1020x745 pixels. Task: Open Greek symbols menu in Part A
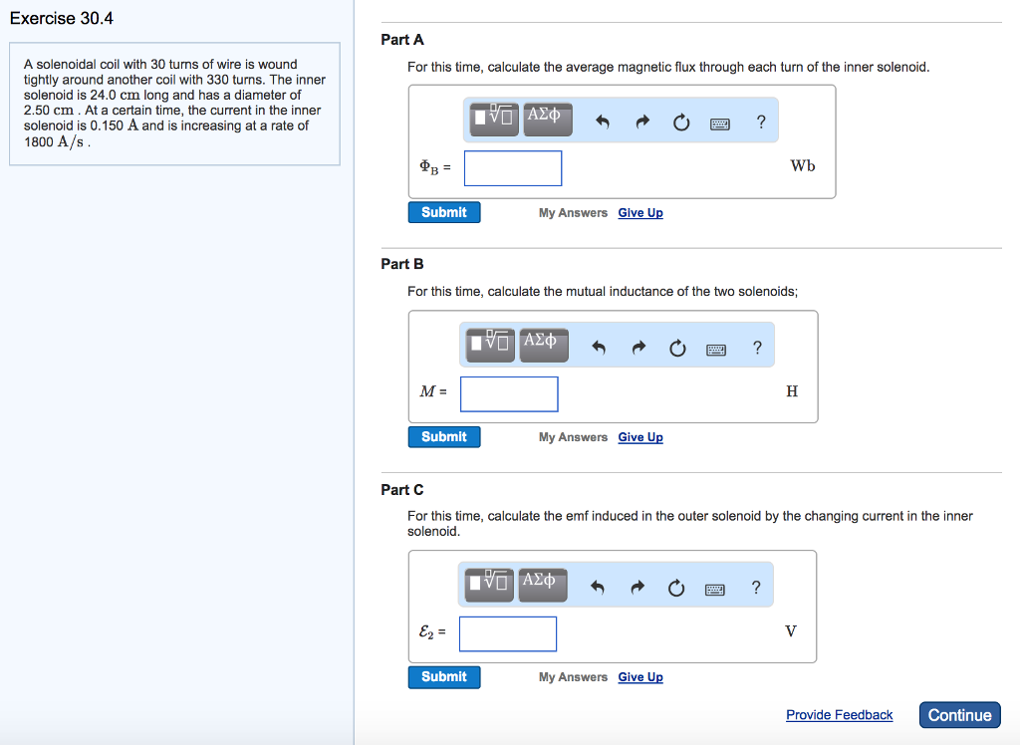pyautogui.click(x=544, y=118)
